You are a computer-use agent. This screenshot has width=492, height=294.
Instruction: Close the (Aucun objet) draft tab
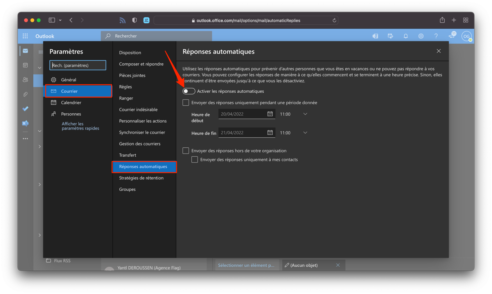338,265
